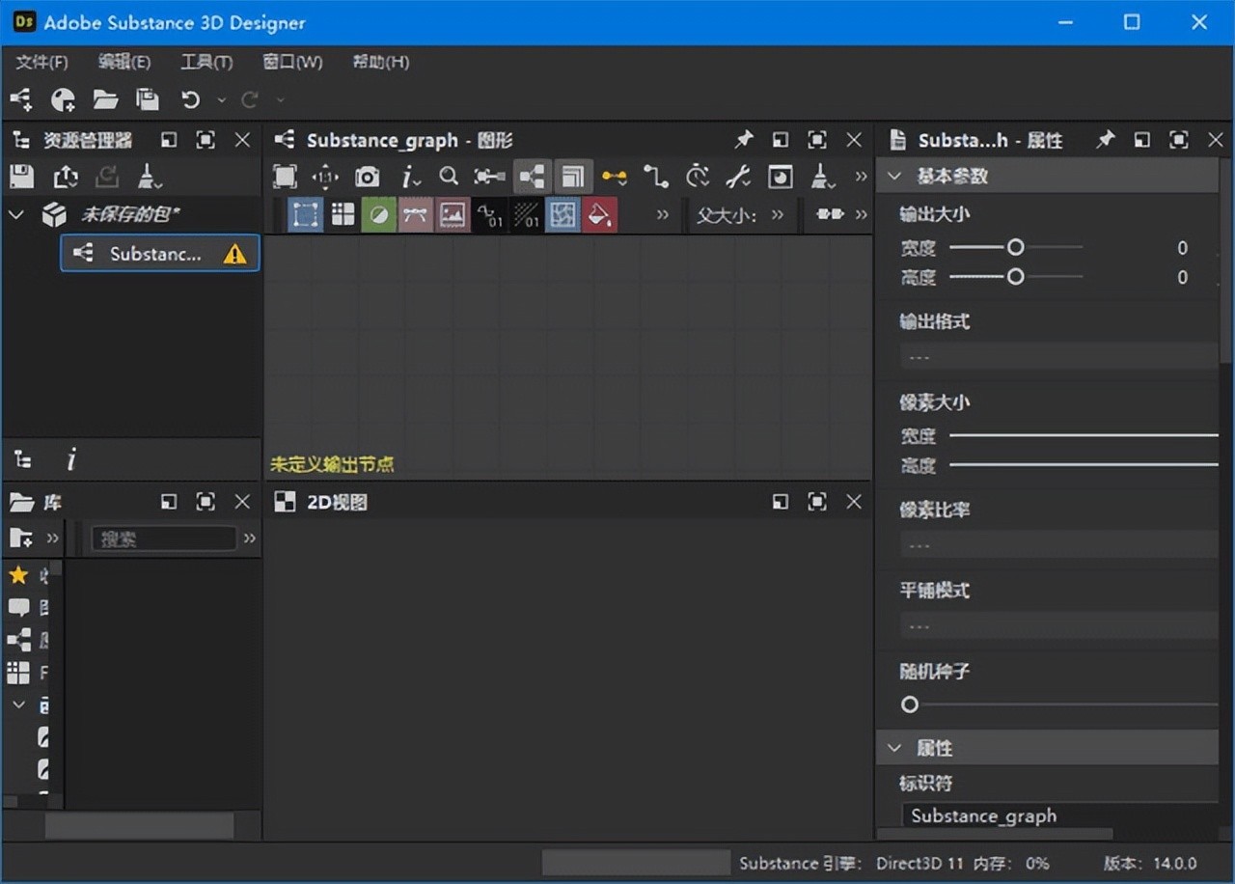Click the new Substance graph icon
1235x884 pixels.
click(20, 99)
